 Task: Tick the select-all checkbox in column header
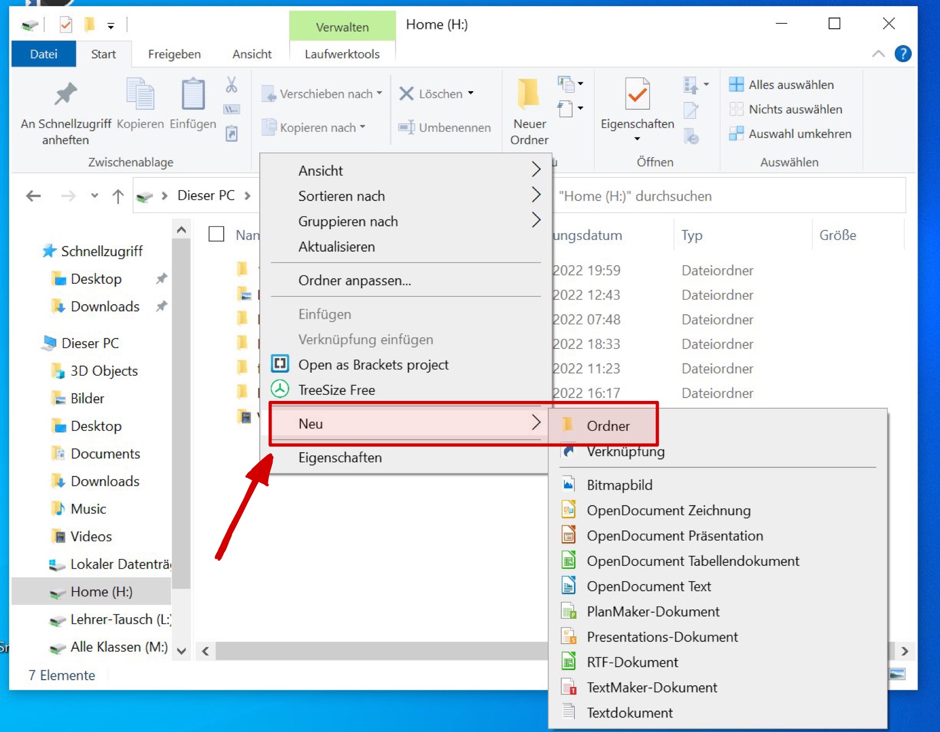pos(216,234)
